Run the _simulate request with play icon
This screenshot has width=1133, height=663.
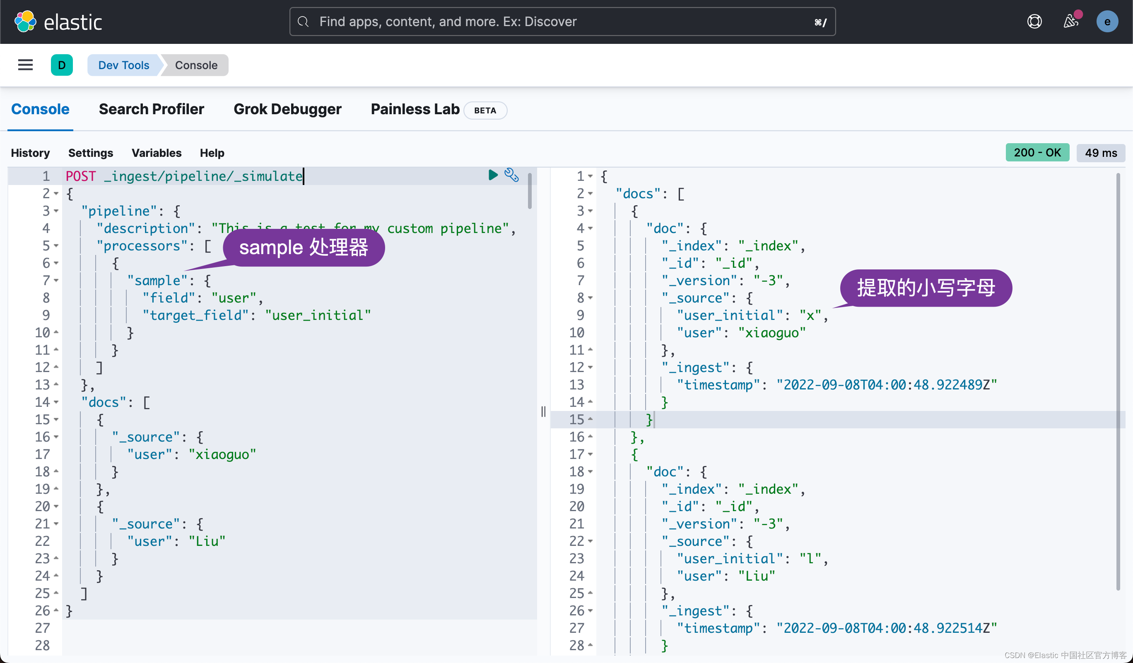493,175
